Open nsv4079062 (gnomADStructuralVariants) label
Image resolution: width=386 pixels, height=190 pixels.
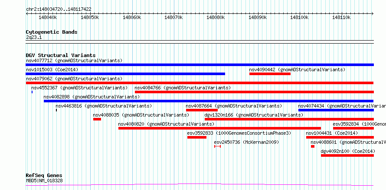(x=74, y=79)
